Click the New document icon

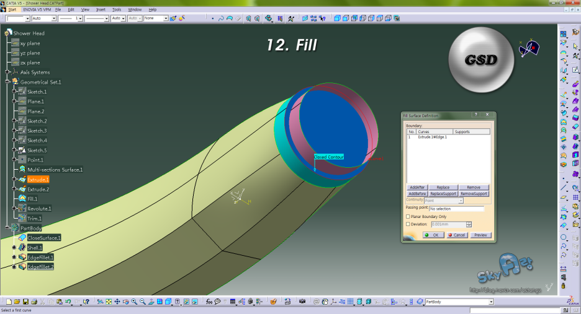tap(9, 302)
